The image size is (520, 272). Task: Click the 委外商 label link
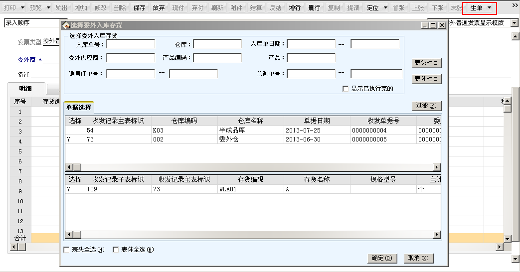26,60
